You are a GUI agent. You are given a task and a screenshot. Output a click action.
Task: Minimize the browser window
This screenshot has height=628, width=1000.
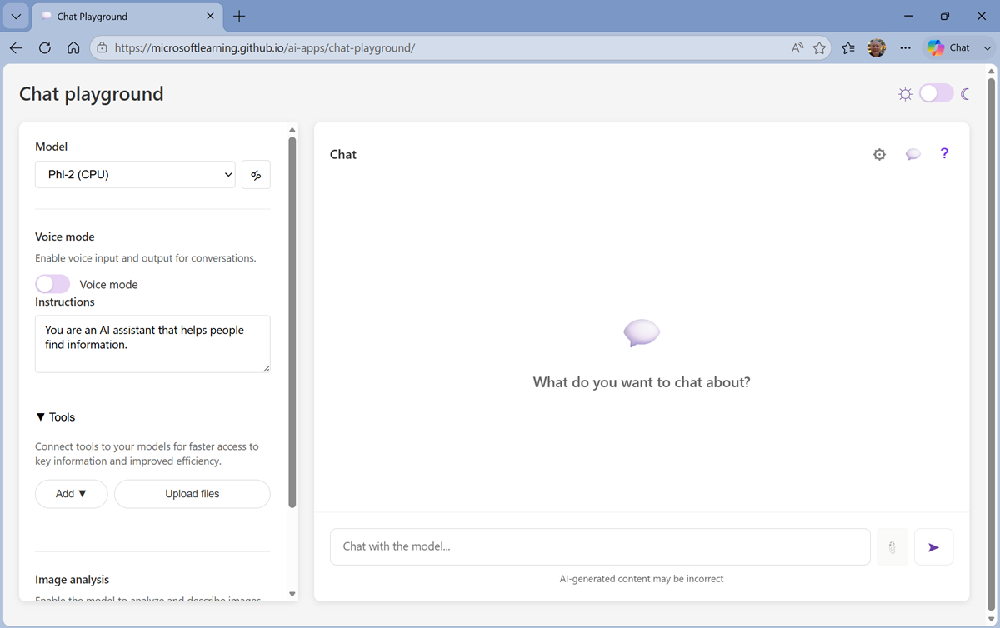click(908, 16)
